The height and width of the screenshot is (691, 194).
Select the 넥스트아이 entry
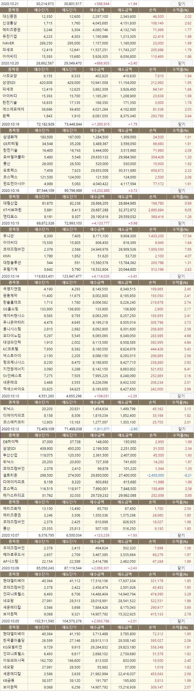(x=97, y=356)
